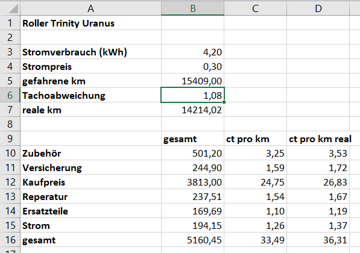Click the gefahrene km value 15409,00
Image resolution: width=360 pixels, height=253 pixels.
click(x=192, y=81)
